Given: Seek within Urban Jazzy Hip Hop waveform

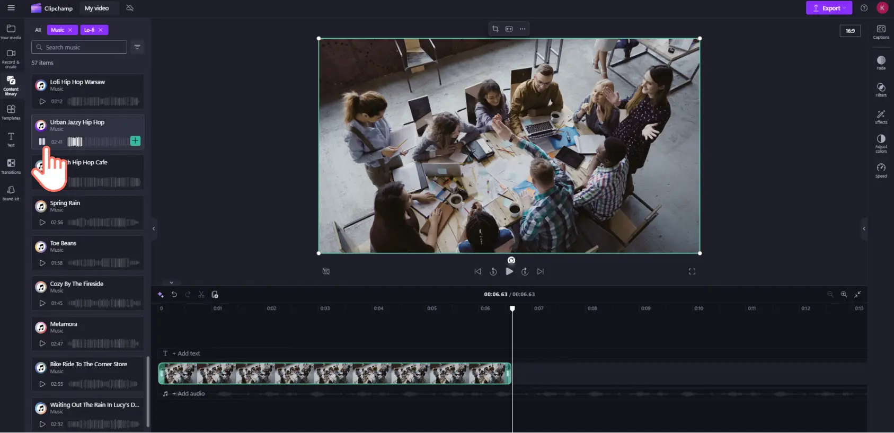Looking at the screenshot, I should pos(98,142).
